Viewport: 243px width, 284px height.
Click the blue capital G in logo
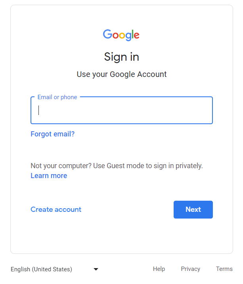click(x=107, y=34)
